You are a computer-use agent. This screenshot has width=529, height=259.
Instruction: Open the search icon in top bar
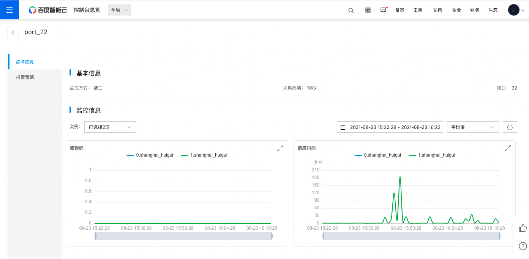pos(351,10)
